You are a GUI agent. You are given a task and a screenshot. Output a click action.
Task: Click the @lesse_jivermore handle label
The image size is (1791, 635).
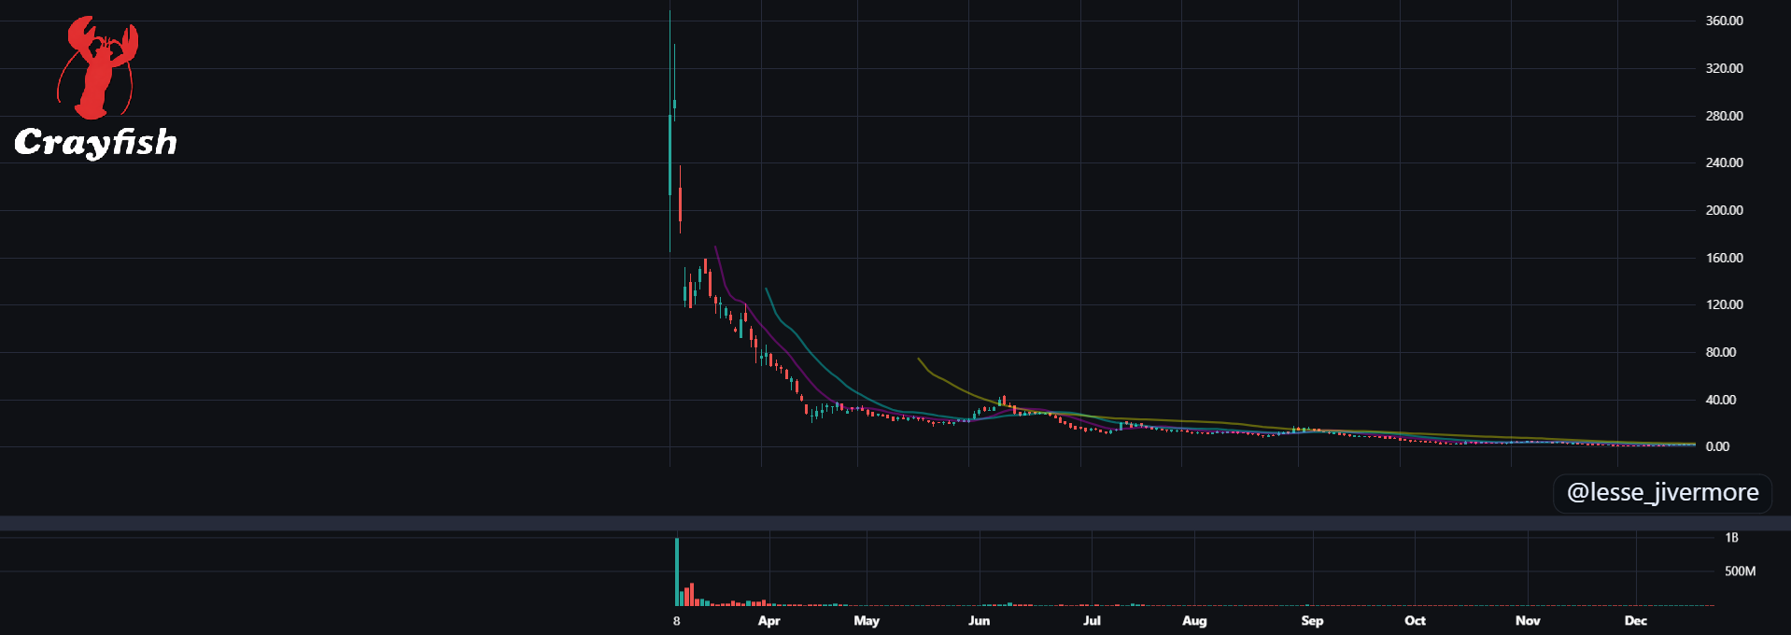[x=1662, y=492]
